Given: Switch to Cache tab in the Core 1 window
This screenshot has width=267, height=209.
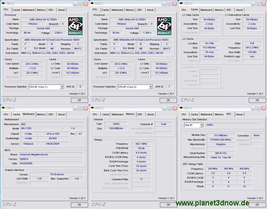Looking at the screenshot, I should pos(16,10).
